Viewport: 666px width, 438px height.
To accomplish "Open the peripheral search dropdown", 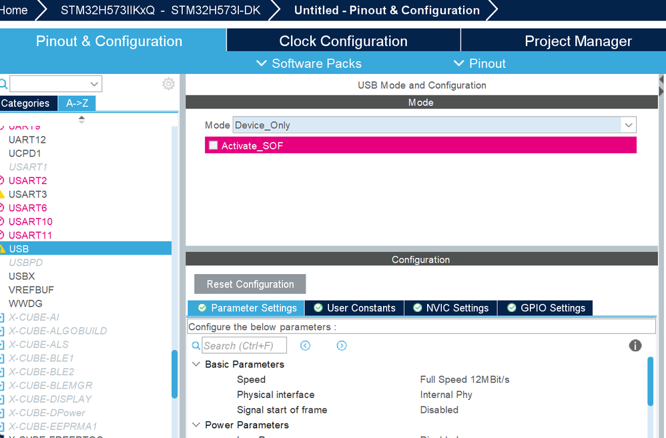I will pos(94,83).
